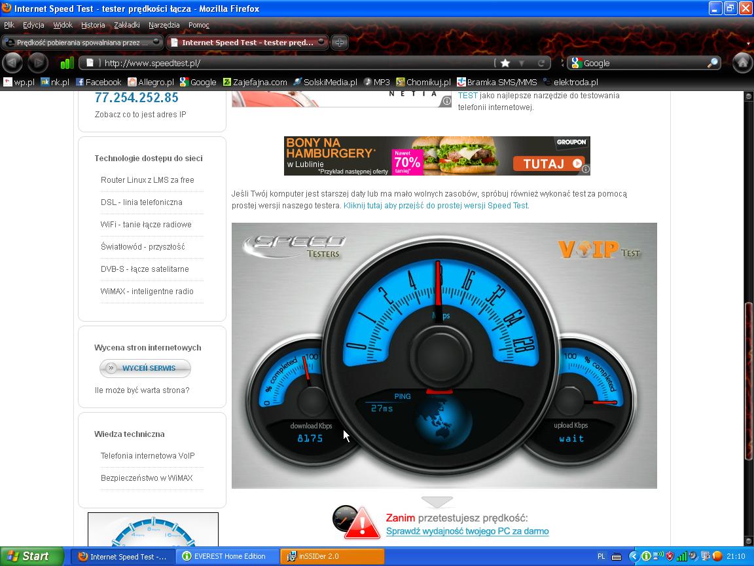The image size is (754, 566).
Task: Click the browser Forward arrow button
Action: tap(38, 63)
